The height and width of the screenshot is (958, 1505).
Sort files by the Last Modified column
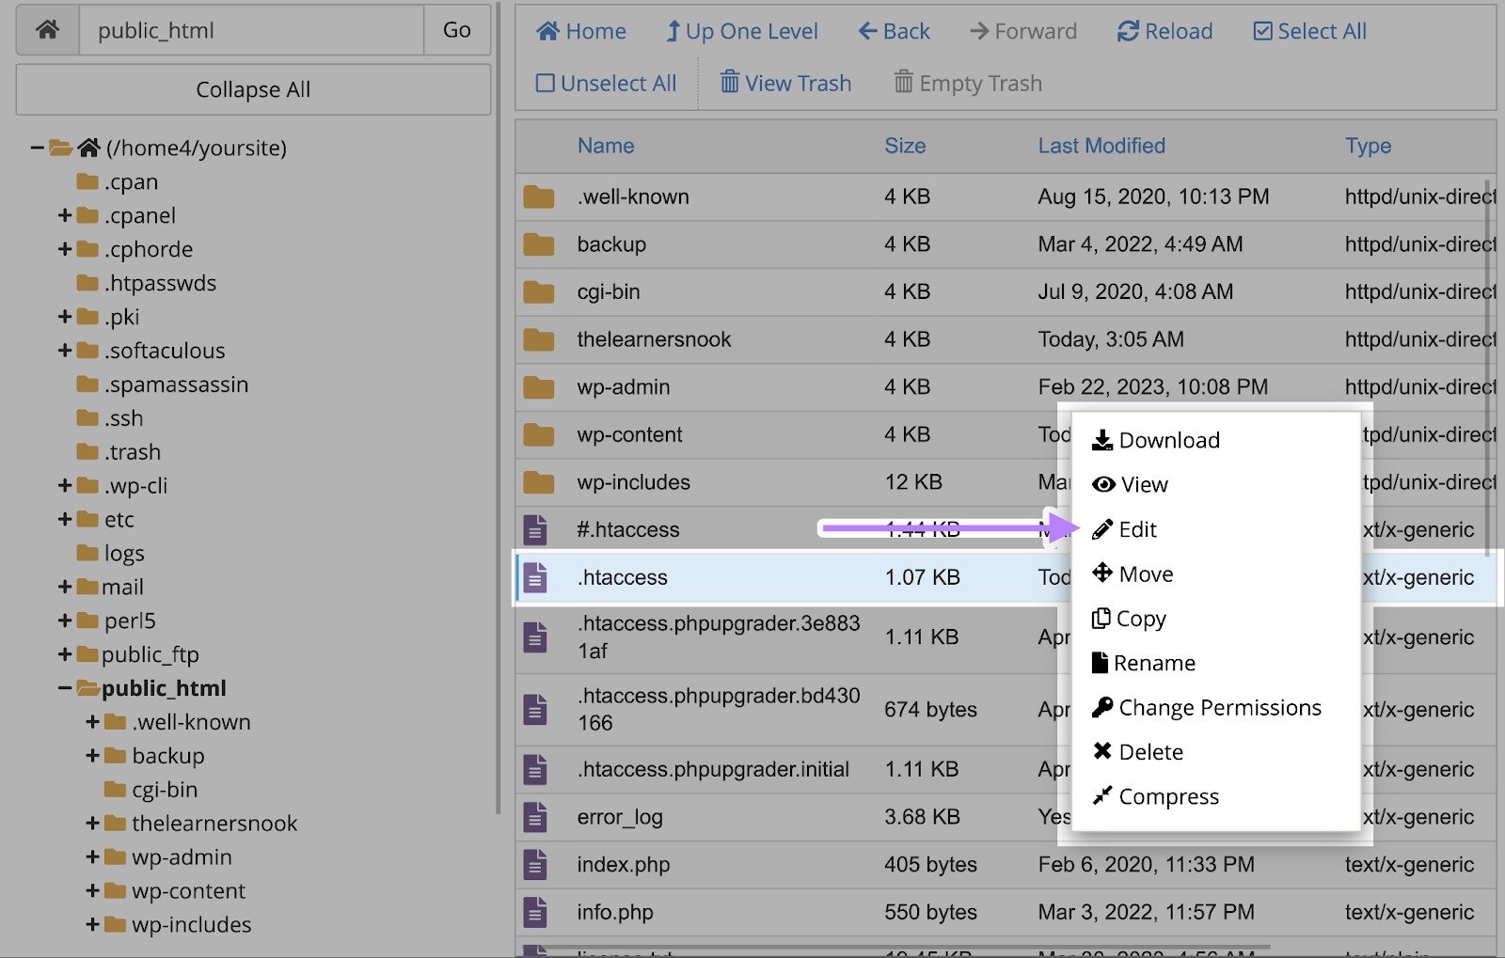click(1101, 146)
